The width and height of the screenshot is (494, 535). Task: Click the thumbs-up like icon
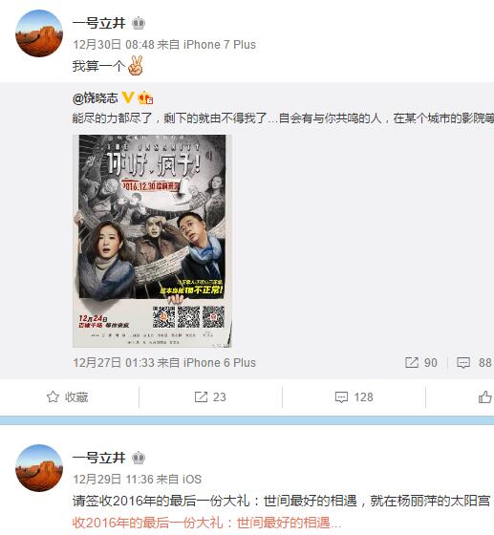pyautogui.click(x=484, y=396)
